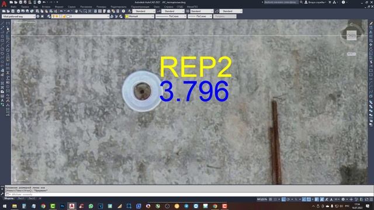Viewport: 374px width, 210px height.
Task: Open Windows Start menu
Action: 5,206
